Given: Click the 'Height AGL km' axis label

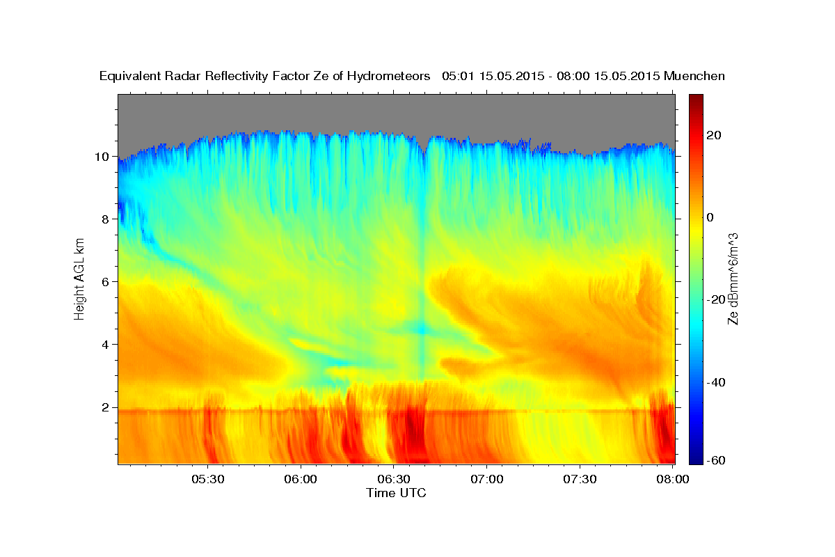Looking at the screenshot, I should point(80,278).
